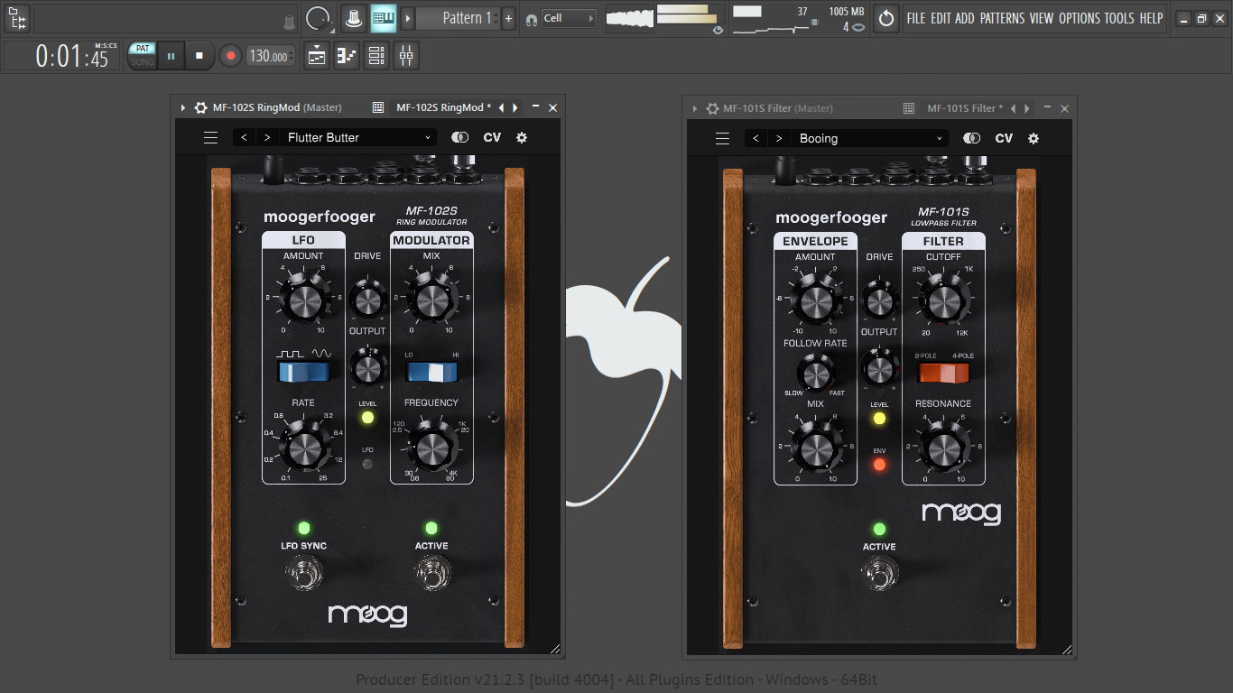Click the 130.000 tempo field
The image size is (1233, 693).
[x=272, y=56]
